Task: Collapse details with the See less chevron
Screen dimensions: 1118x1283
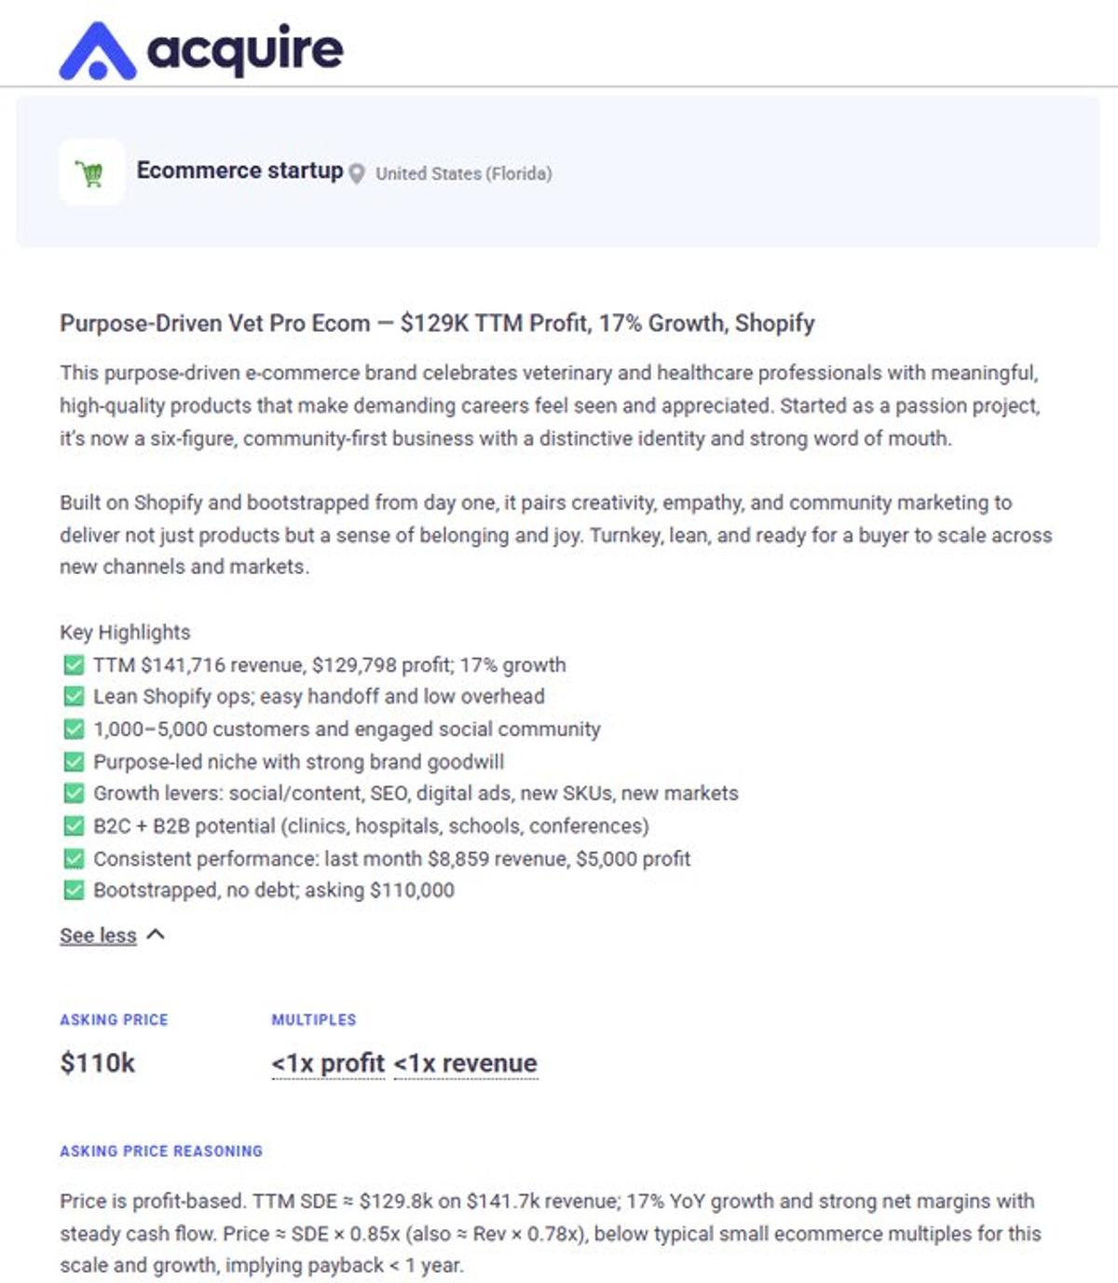Action: (157, 935)
